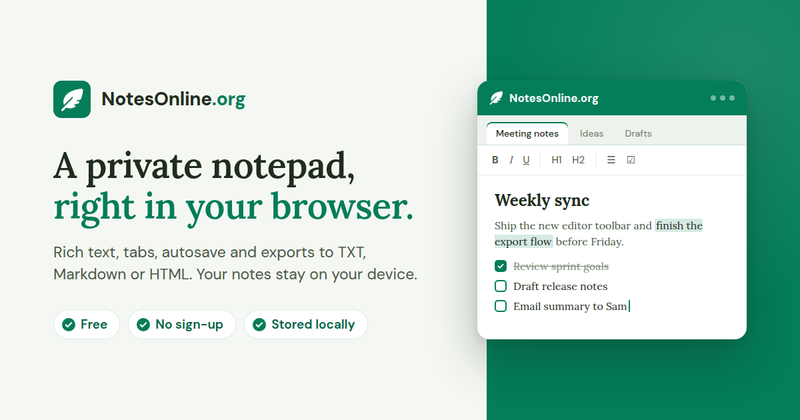
Task: Click the highlighted text 'finish the'
Action: 679,225
